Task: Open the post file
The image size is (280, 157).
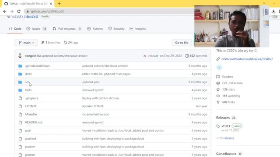Action: click(x=28, y=130)
